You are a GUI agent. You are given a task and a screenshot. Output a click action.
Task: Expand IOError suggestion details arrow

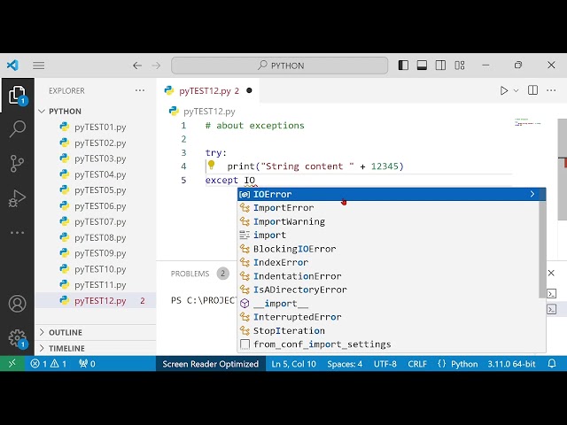532,194
